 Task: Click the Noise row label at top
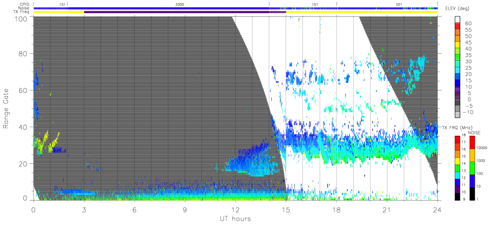tap(24, 8)
